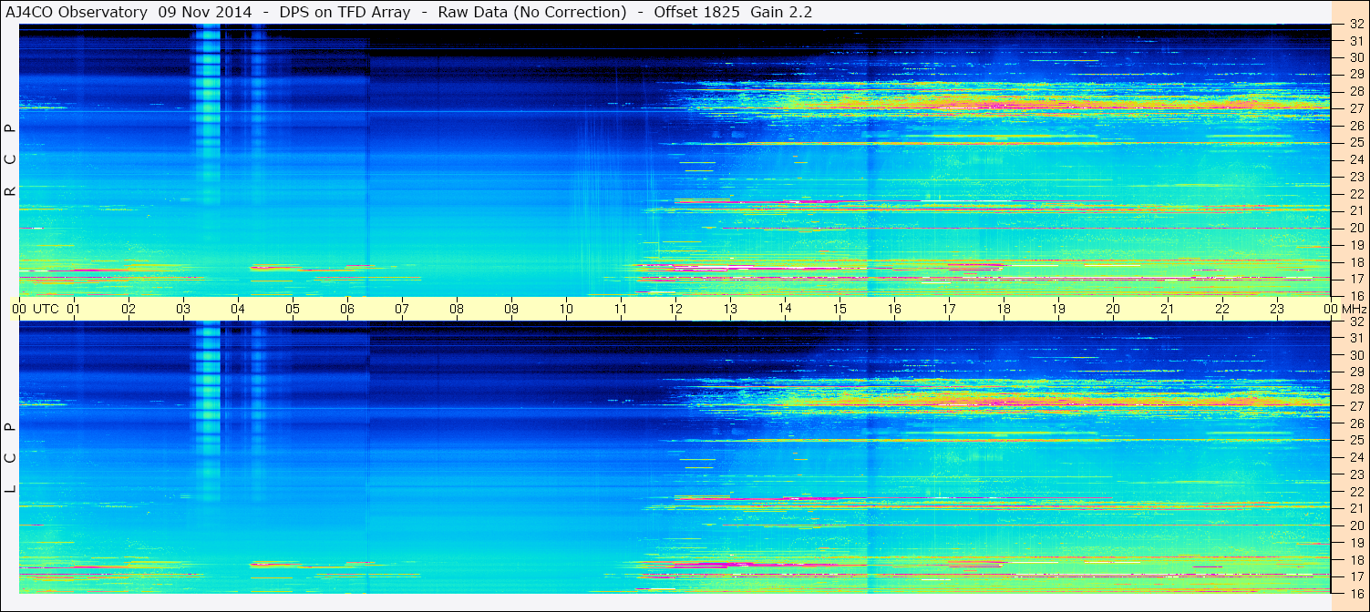Click the 22 MHz label of the LCP panel
Viewport: 1370px width, 612px height.
1356,491
